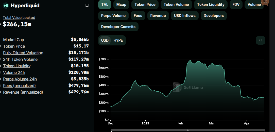Viewport: 275px width, 132px height.
Task: Open the embed chart code icon
Action: 261,40
